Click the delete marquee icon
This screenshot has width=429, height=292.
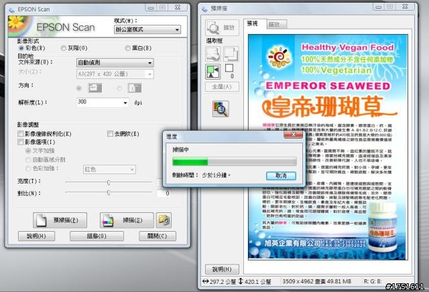(213, 54)
